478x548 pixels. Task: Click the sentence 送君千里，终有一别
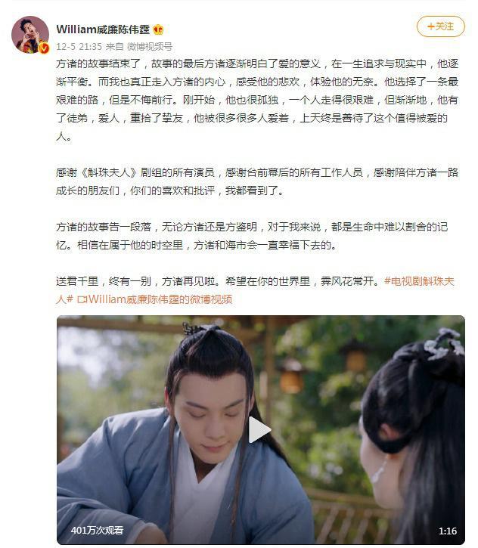click(104, 281)
